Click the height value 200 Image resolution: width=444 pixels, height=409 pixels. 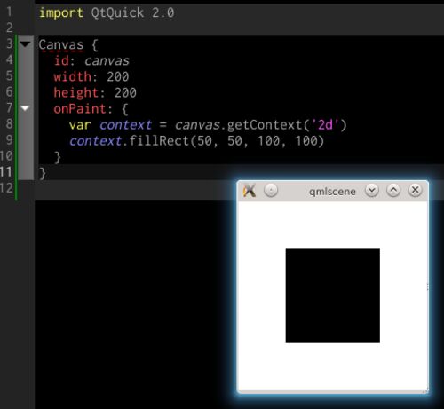pyautogui.click(x=125, y=93)
